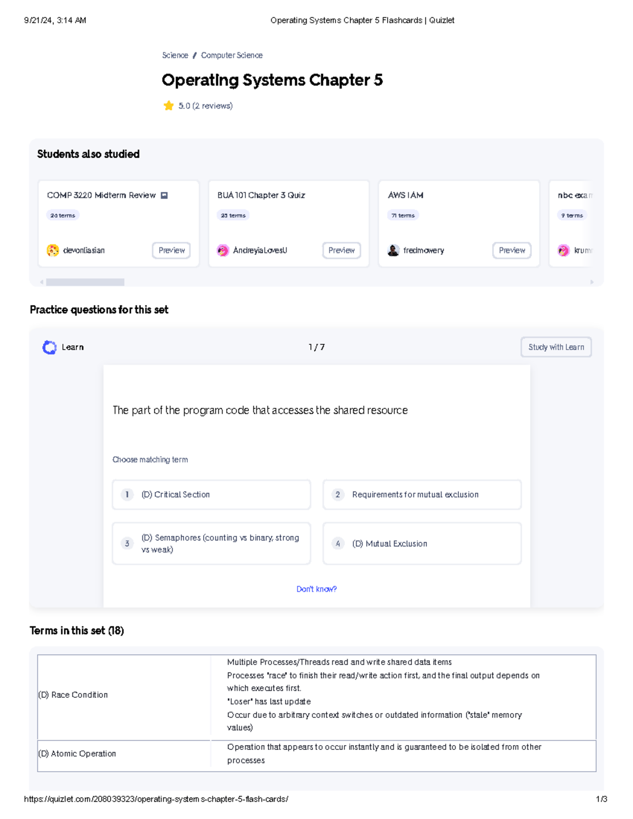Choose answer 4, (D) Mutual Exclusion

pos(422,543)
